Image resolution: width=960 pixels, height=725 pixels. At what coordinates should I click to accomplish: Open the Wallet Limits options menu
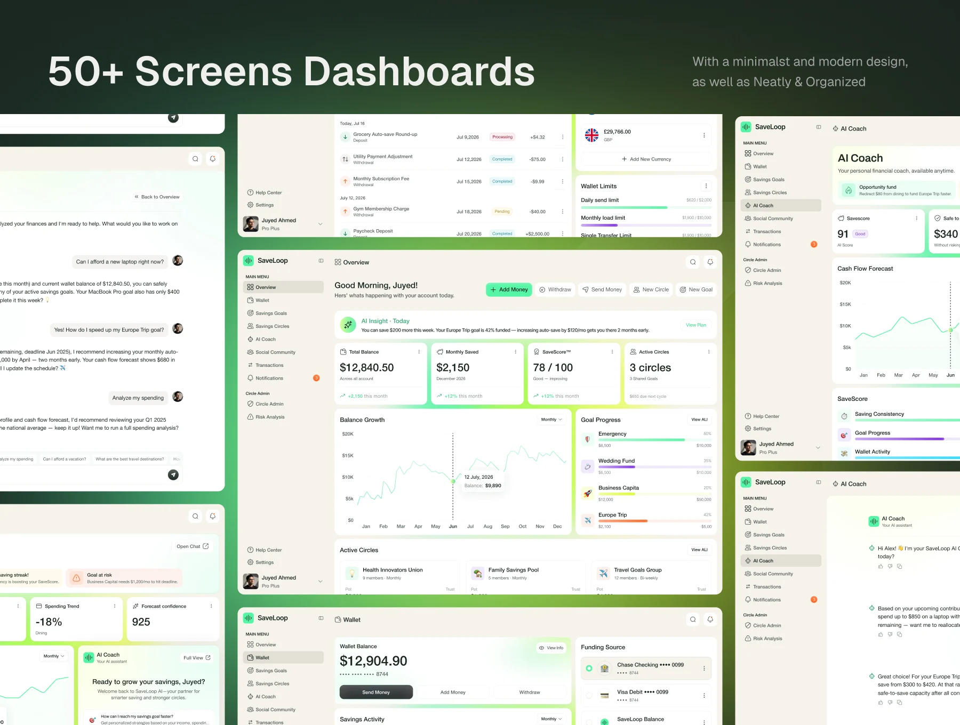click(x=706, y=186)
